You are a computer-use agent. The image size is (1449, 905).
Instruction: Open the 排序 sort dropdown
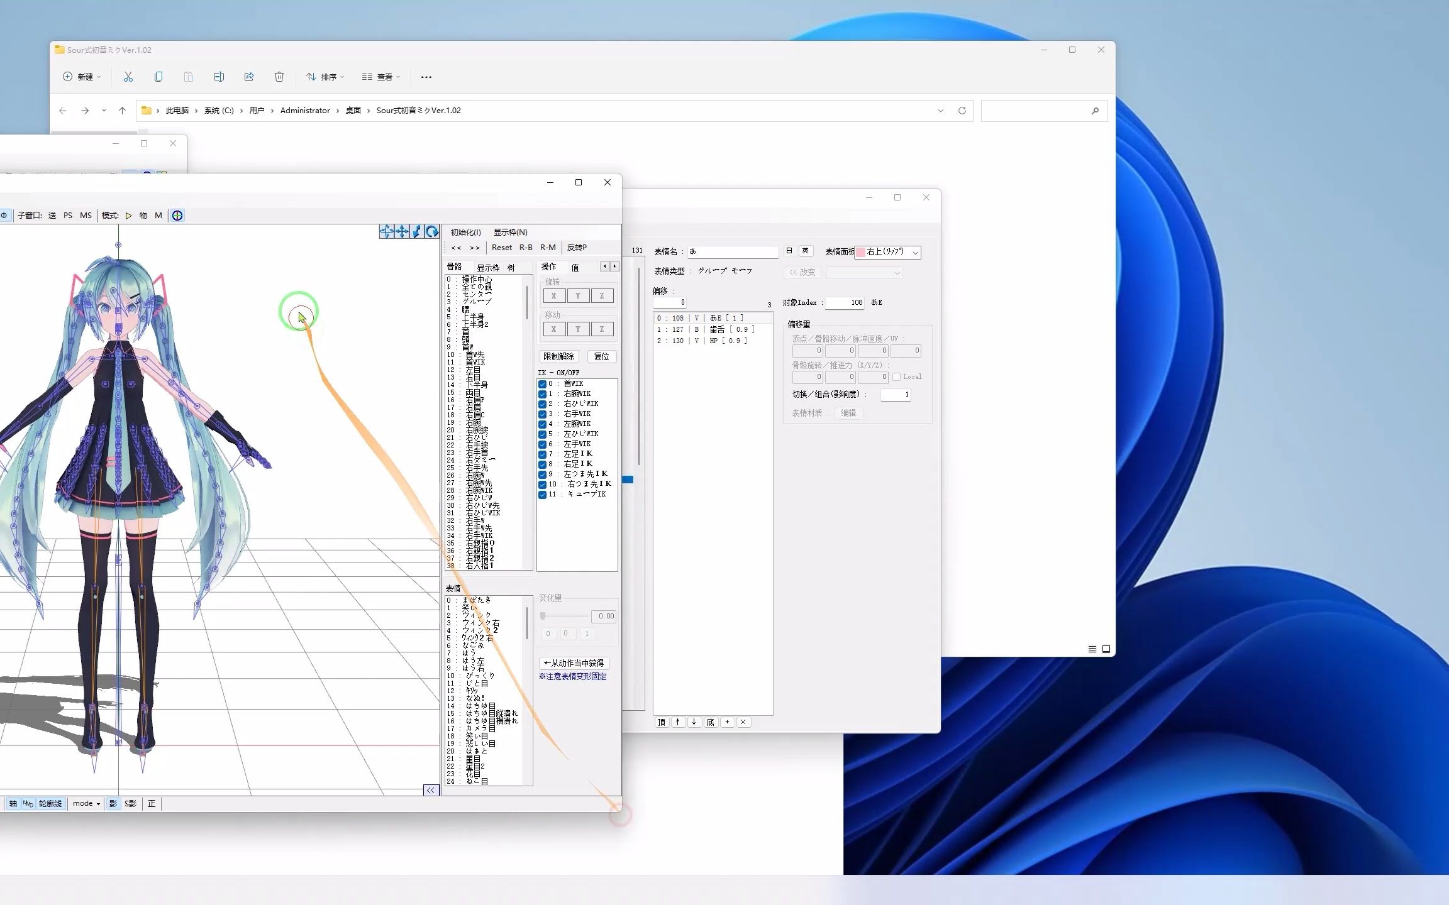coord(325,77)
